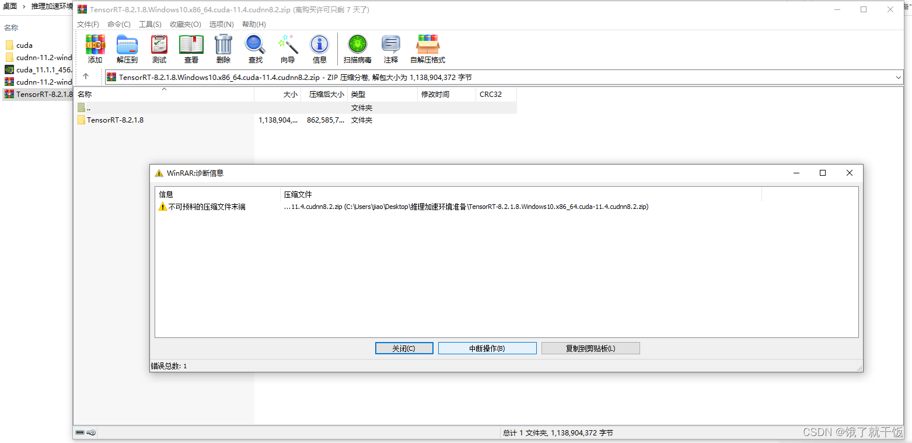Click 桌面 breadcrumb in Explorer
The height and width of the screenshot is (443, 912).
(x=10, y=6)
